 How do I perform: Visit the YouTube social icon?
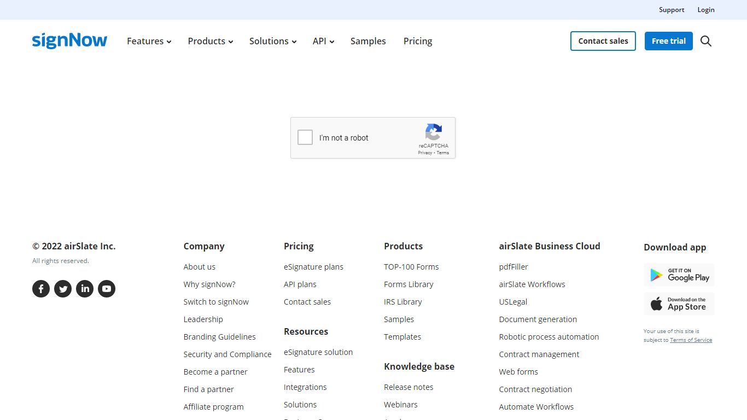click(x=107, y=289)
